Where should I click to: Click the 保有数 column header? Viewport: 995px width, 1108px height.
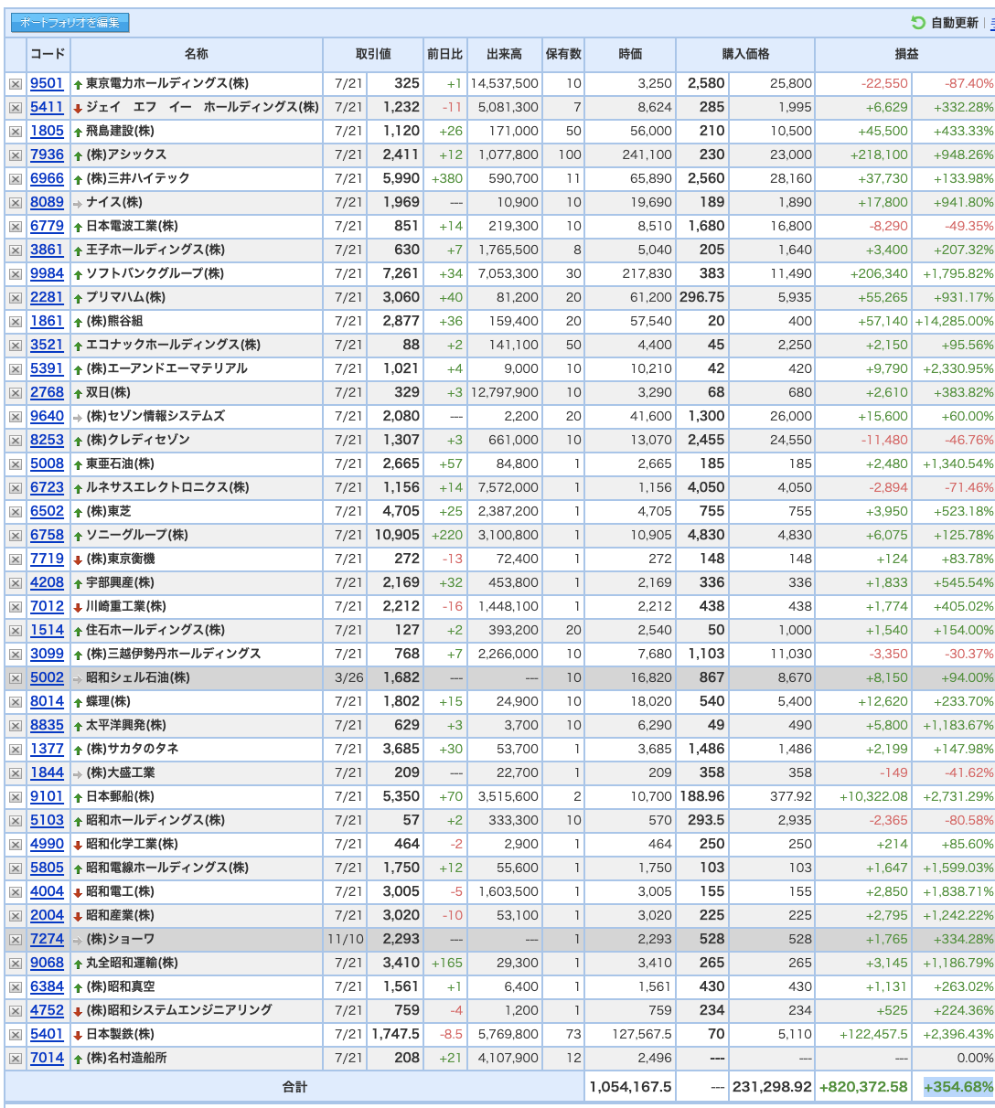coord(563,54)
